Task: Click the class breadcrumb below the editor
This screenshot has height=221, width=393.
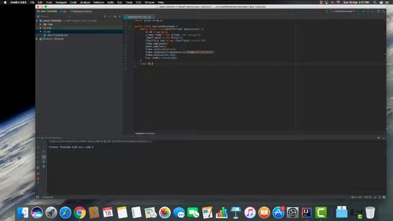Action: (x=145, y=134)
